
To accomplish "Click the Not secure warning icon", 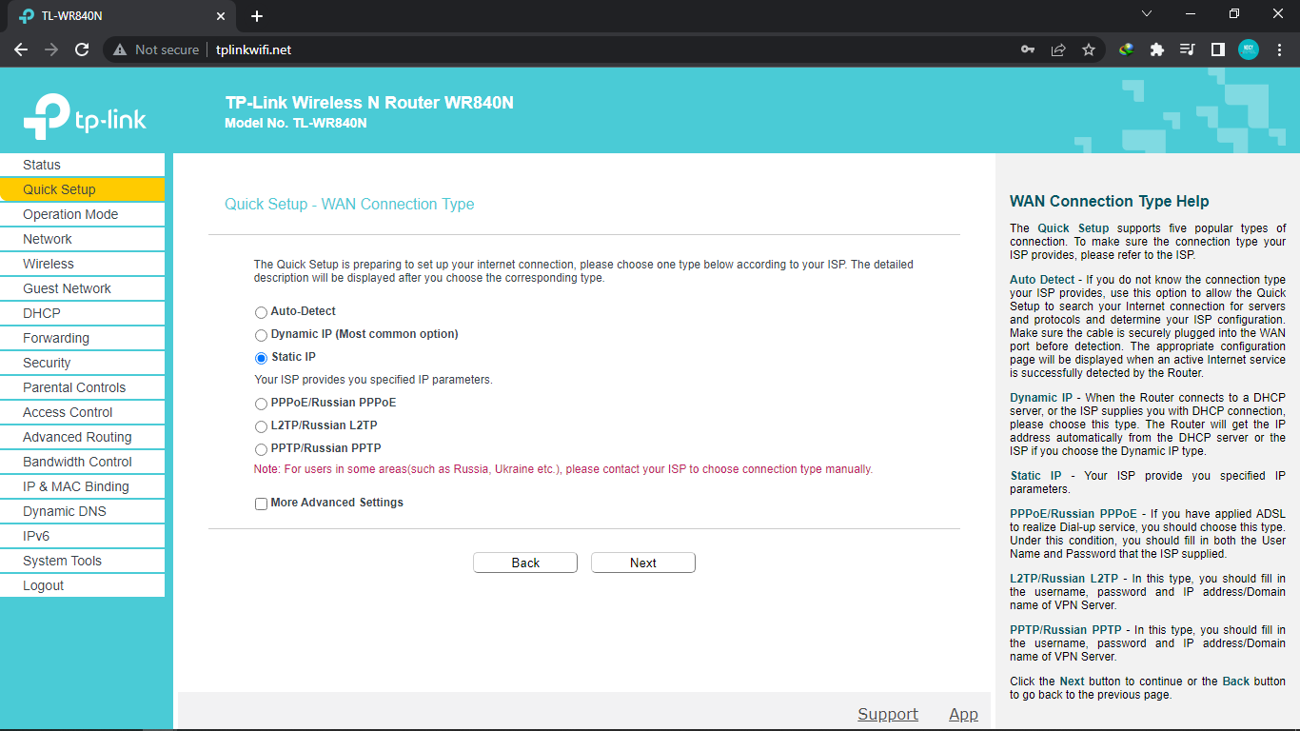I will pos(120,49).
